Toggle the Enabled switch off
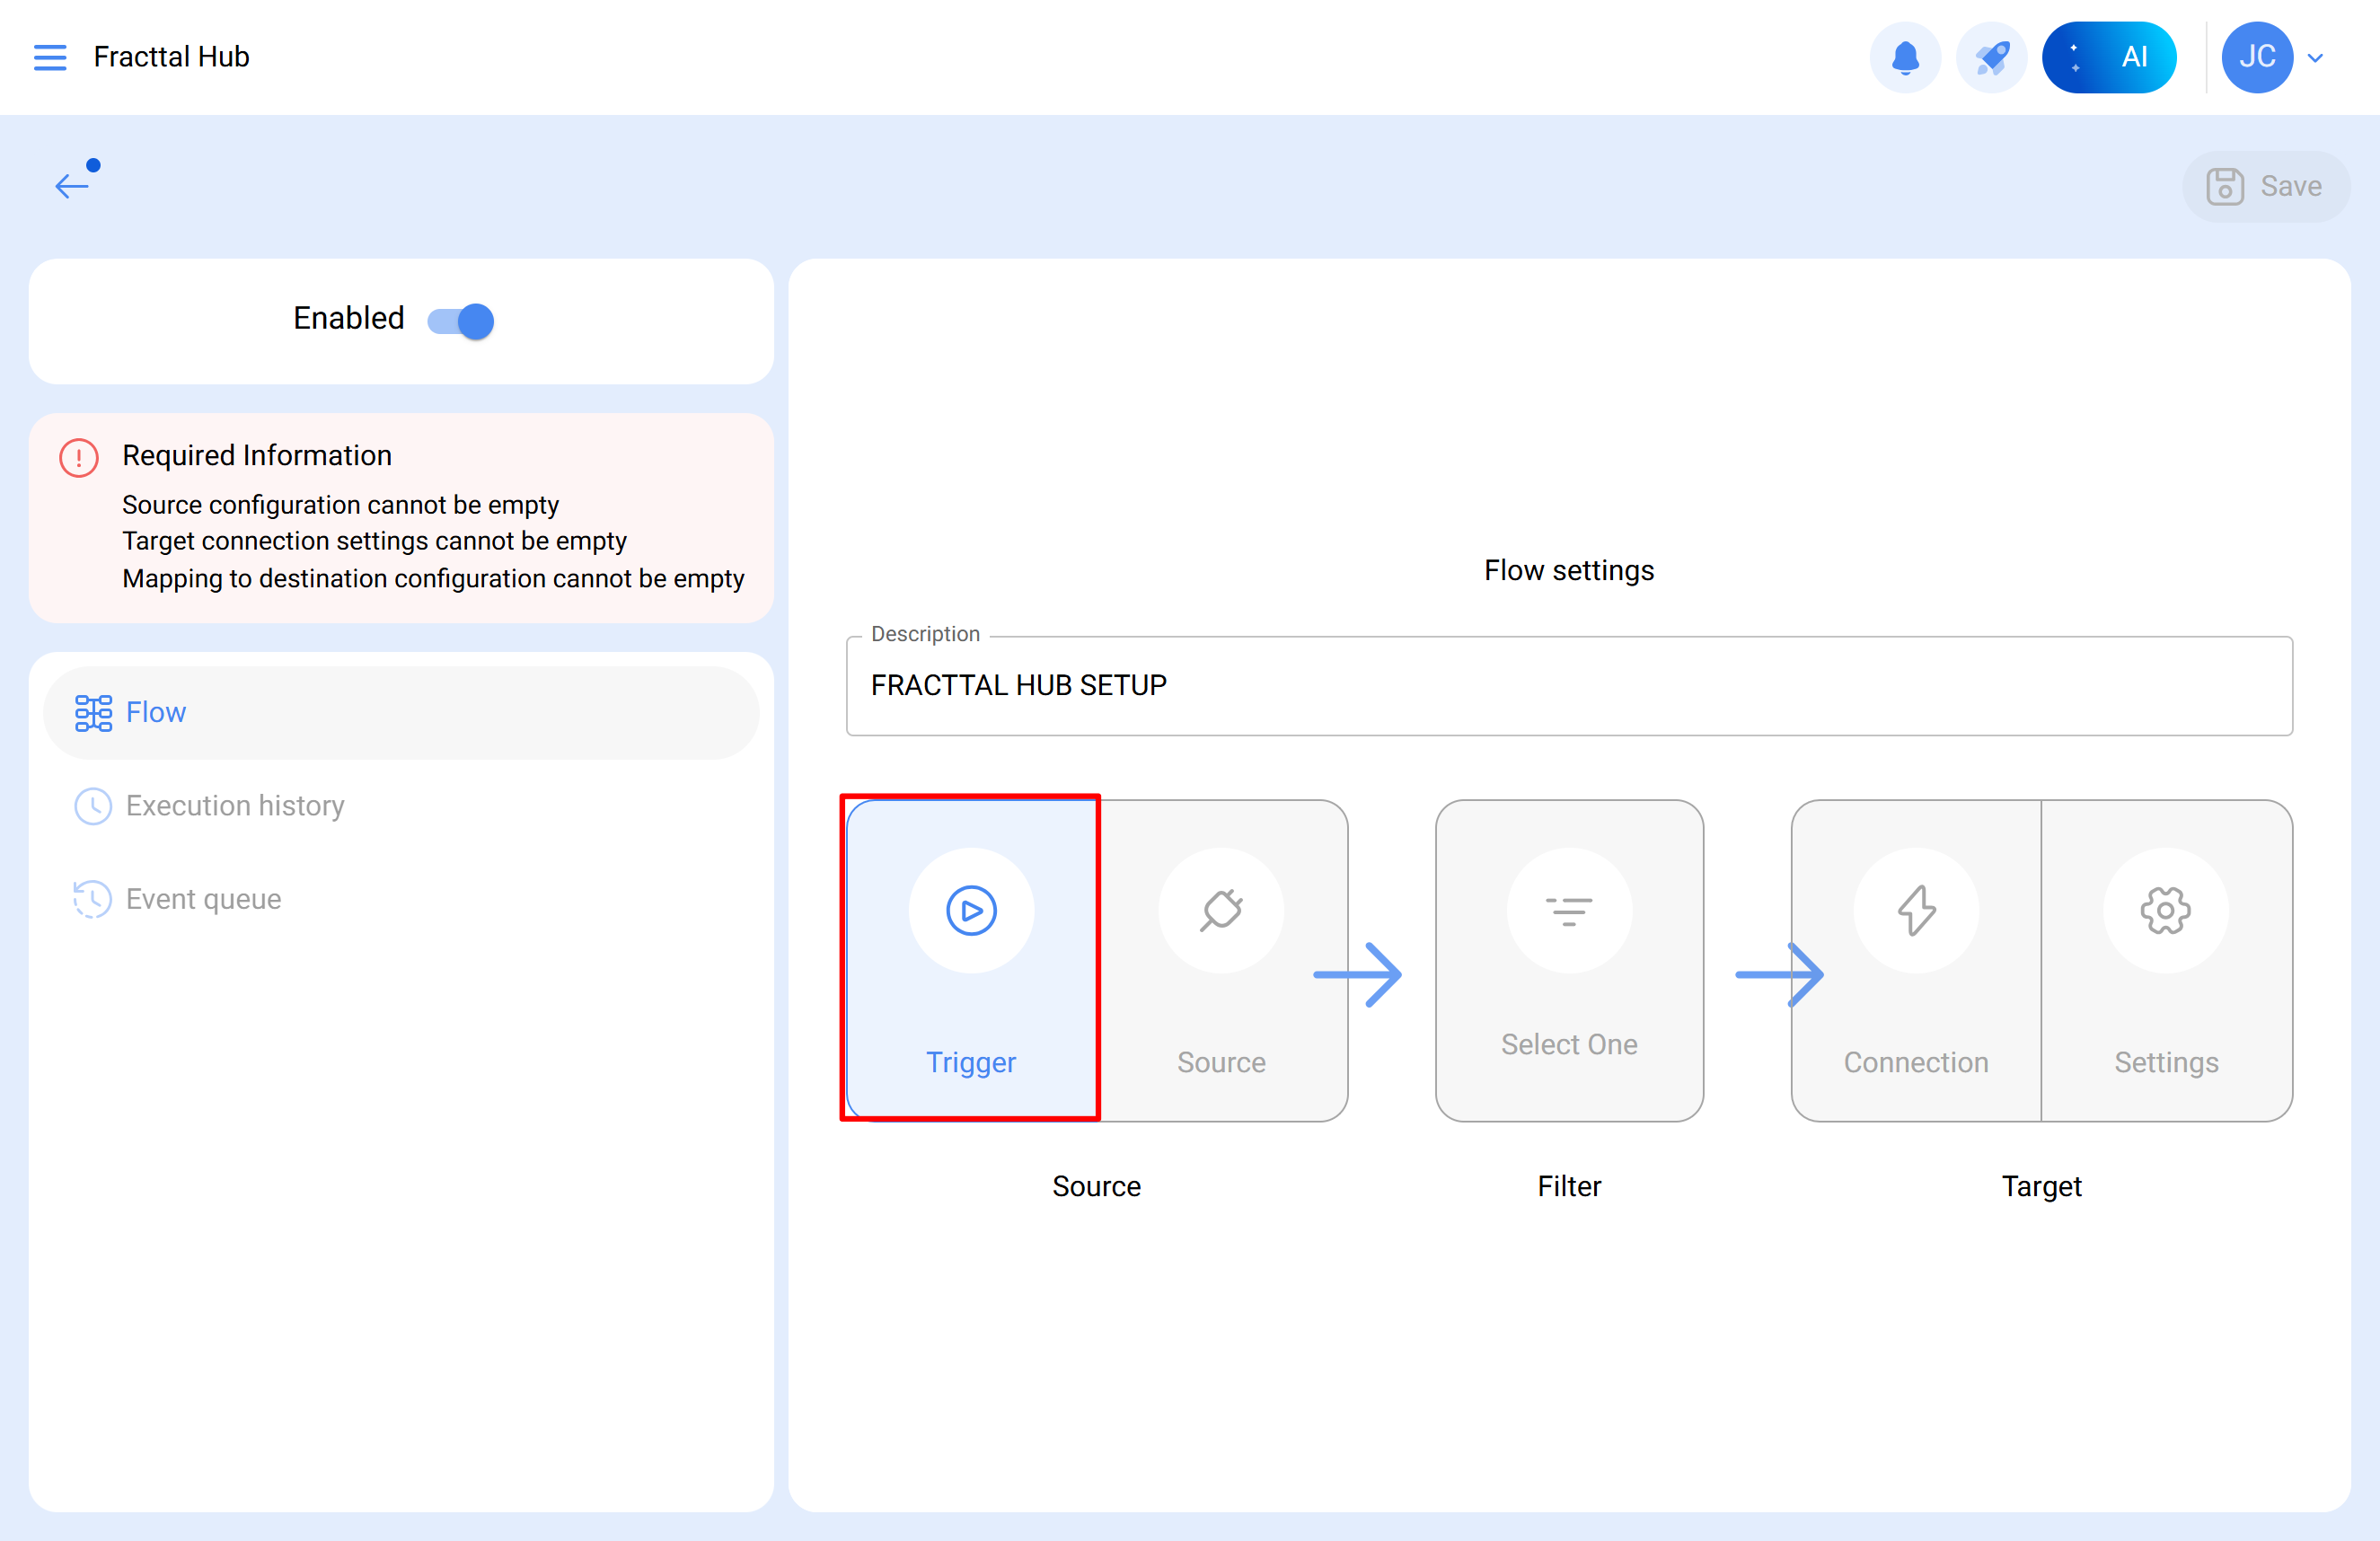Screen dimensions: 2380x1541 point(461,321)
